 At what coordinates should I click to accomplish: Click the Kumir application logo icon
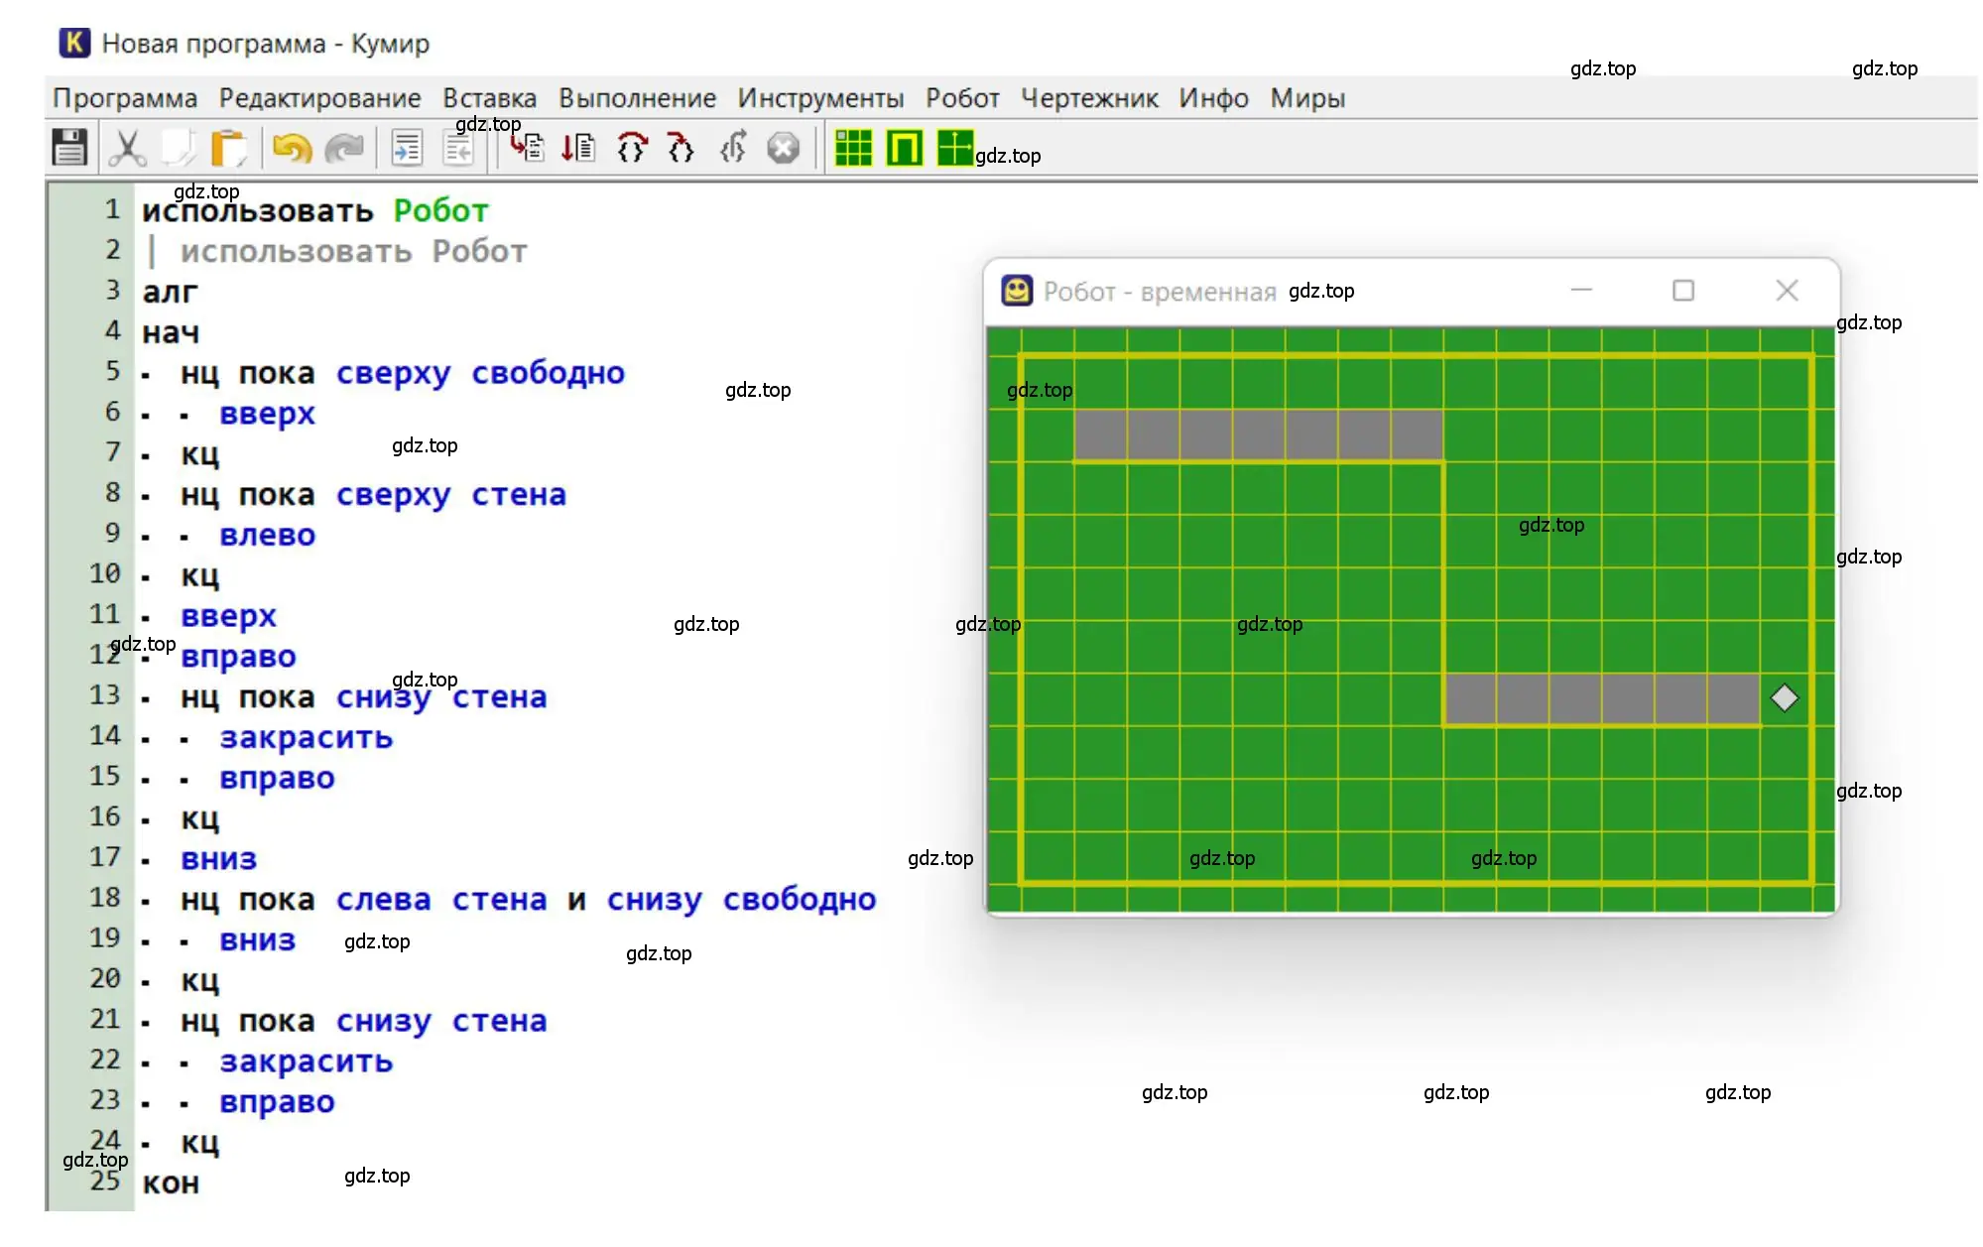[x=74, y=43]
